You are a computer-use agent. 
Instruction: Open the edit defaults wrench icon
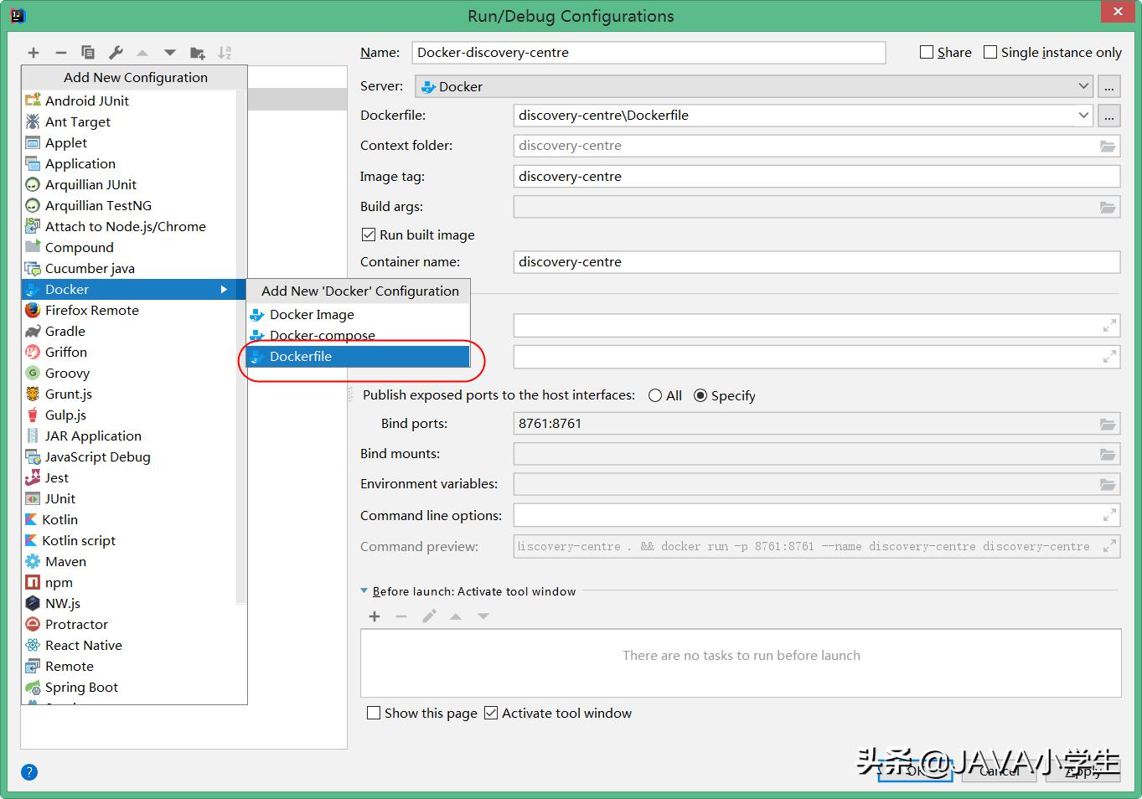coord(116,53)
